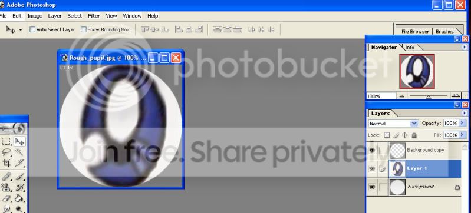This screenshot has width=471, height=213.
Task: Open the Image menu
Action: (x=35, y=16)
